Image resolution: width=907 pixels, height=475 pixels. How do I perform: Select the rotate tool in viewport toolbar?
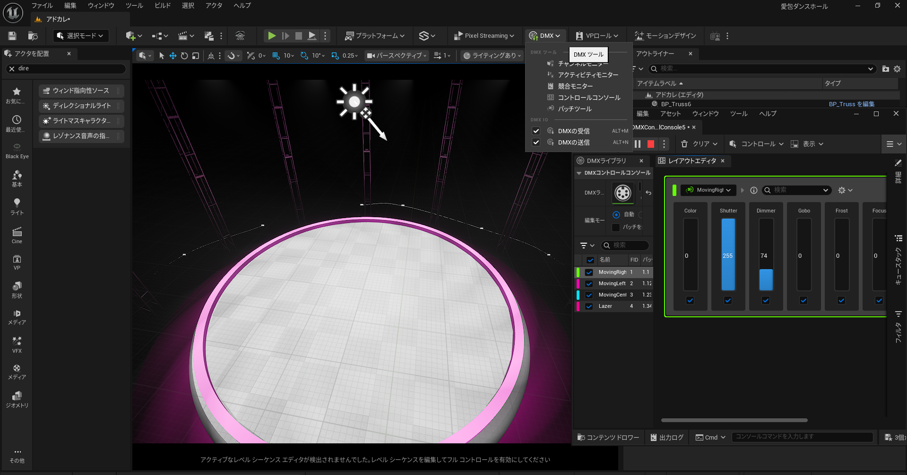pos(184,56)
